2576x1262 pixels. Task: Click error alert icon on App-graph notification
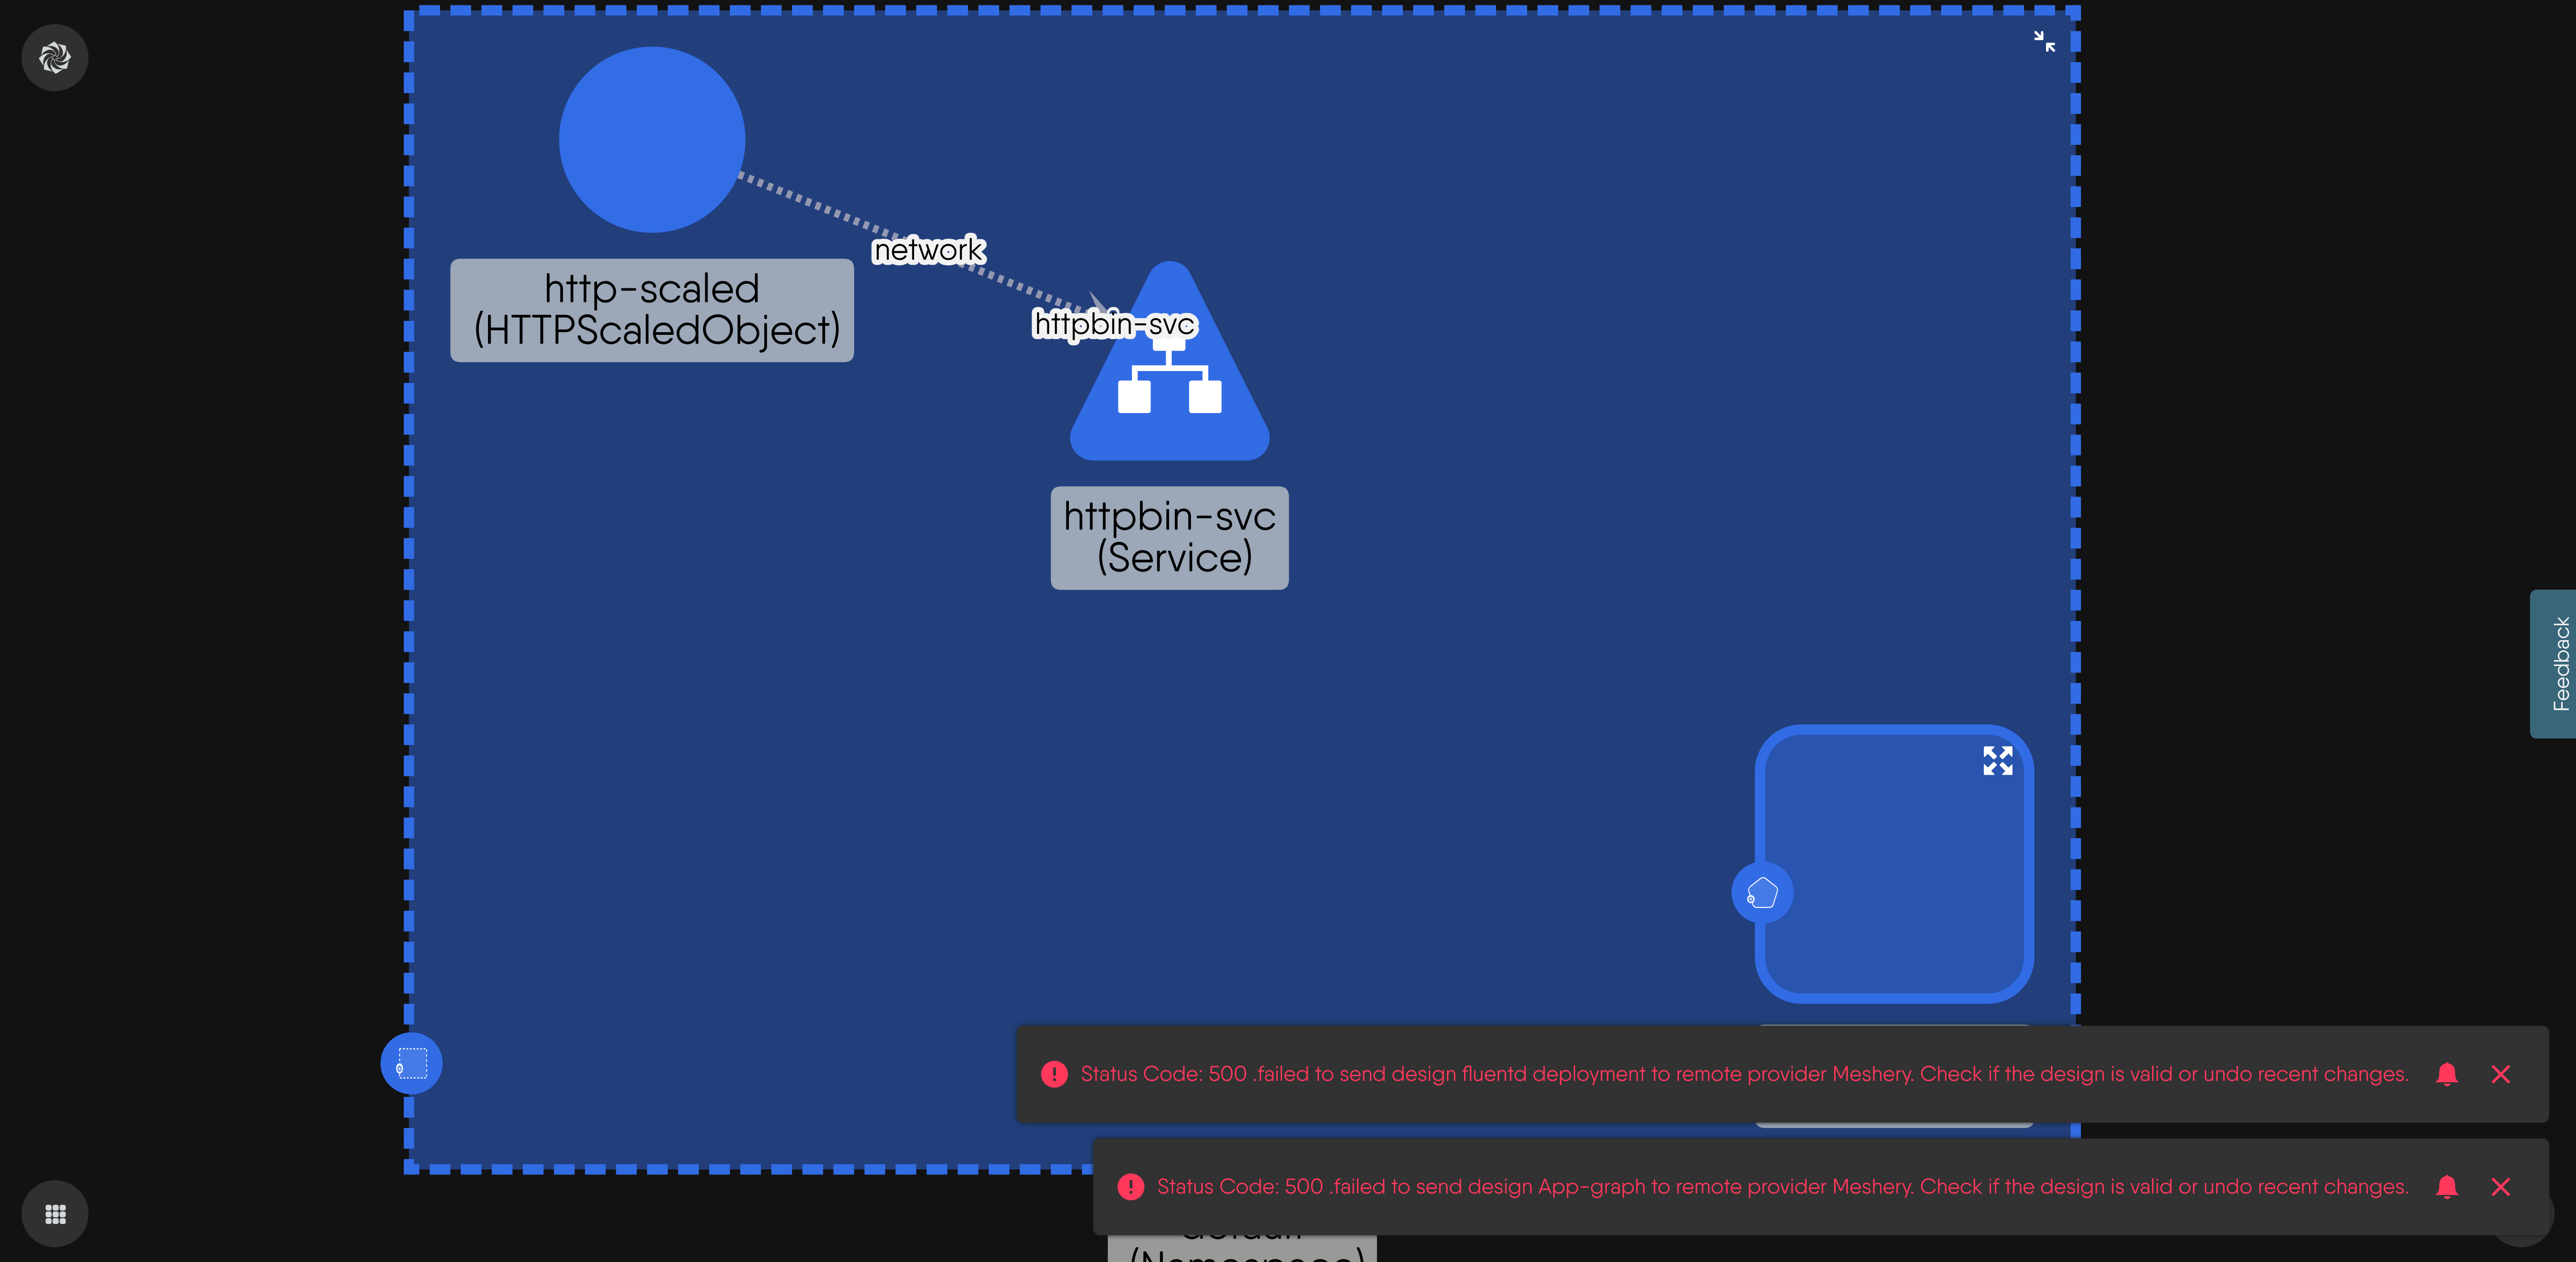[1130, 1187]
